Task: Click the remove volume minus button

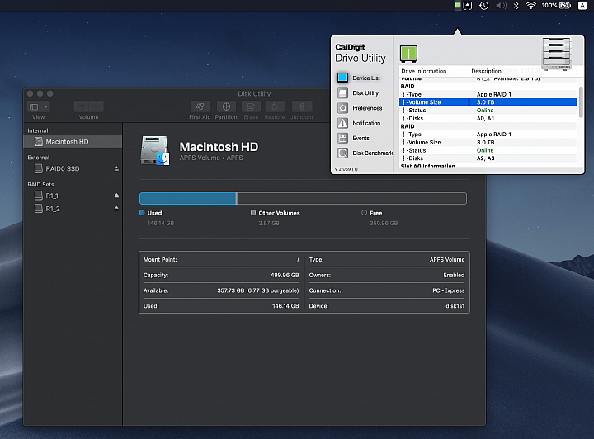Action: coord(97,106)
